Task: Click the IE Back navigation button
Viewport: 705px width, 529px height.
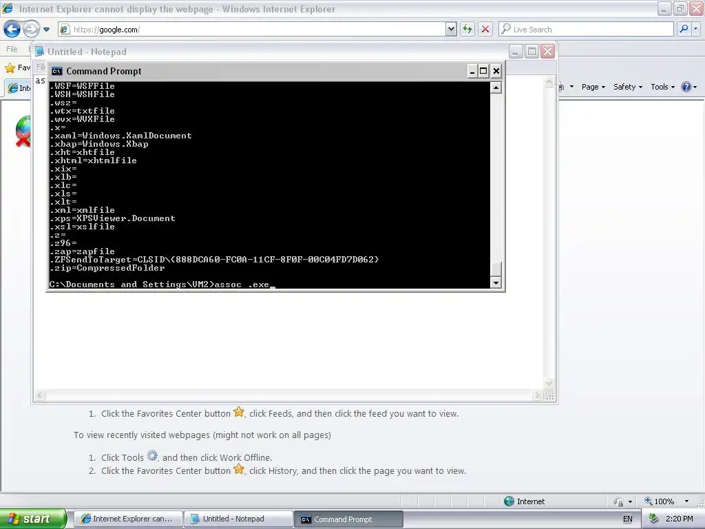Action: (x=12, y=29)
